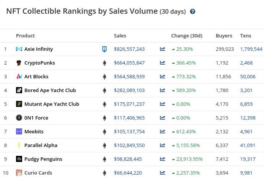Image resolution: width=264 pixels, height=178 pixels.
Task: Click Axie Infinity sales amount $826,557,243
Action: [x=129, y=49]
